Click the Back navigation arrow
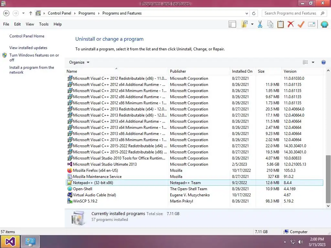Image resolution: width=331 pixels, height=248 pixels. click(6, 13)
